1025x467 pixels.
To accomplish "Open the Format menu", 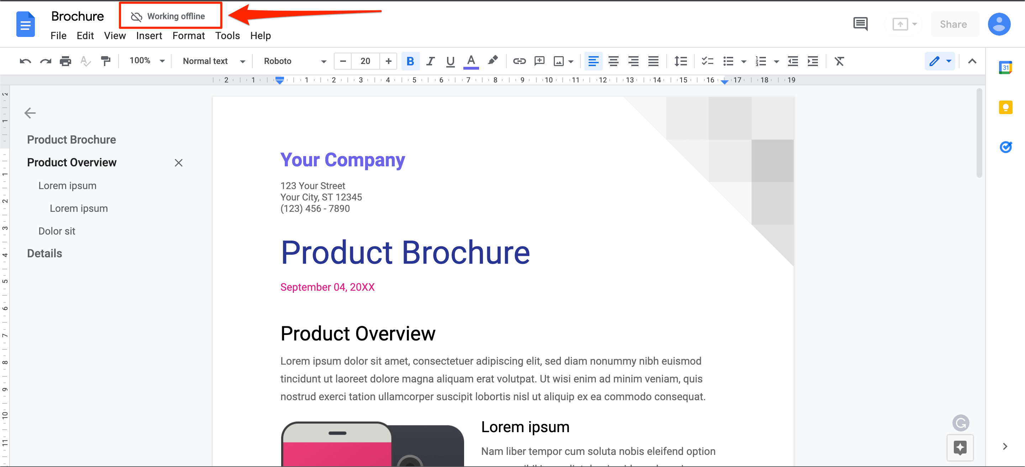I will (188, 36).
